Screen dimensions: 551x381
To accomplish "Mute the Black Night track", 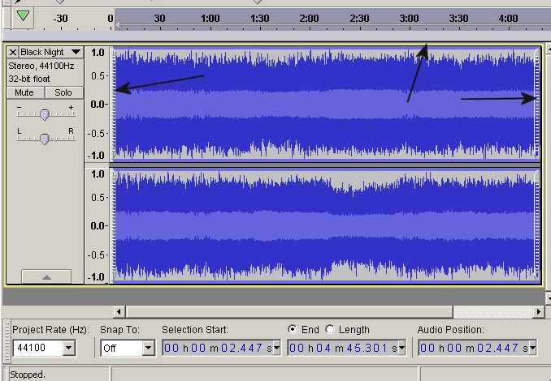I will pos(24,92).
